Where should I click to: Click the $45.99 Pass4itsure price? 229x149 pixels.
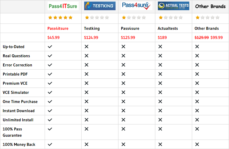tap(53, 38)
